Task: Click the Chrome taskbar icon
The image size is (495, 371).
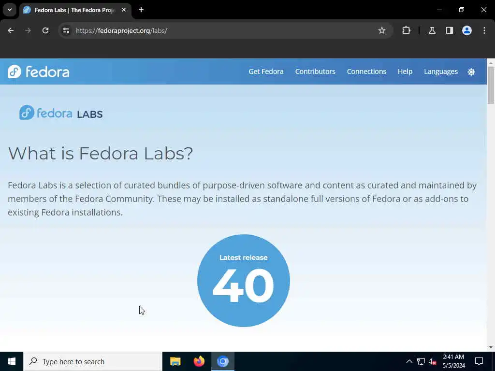Action: click(x=223, y=361)
